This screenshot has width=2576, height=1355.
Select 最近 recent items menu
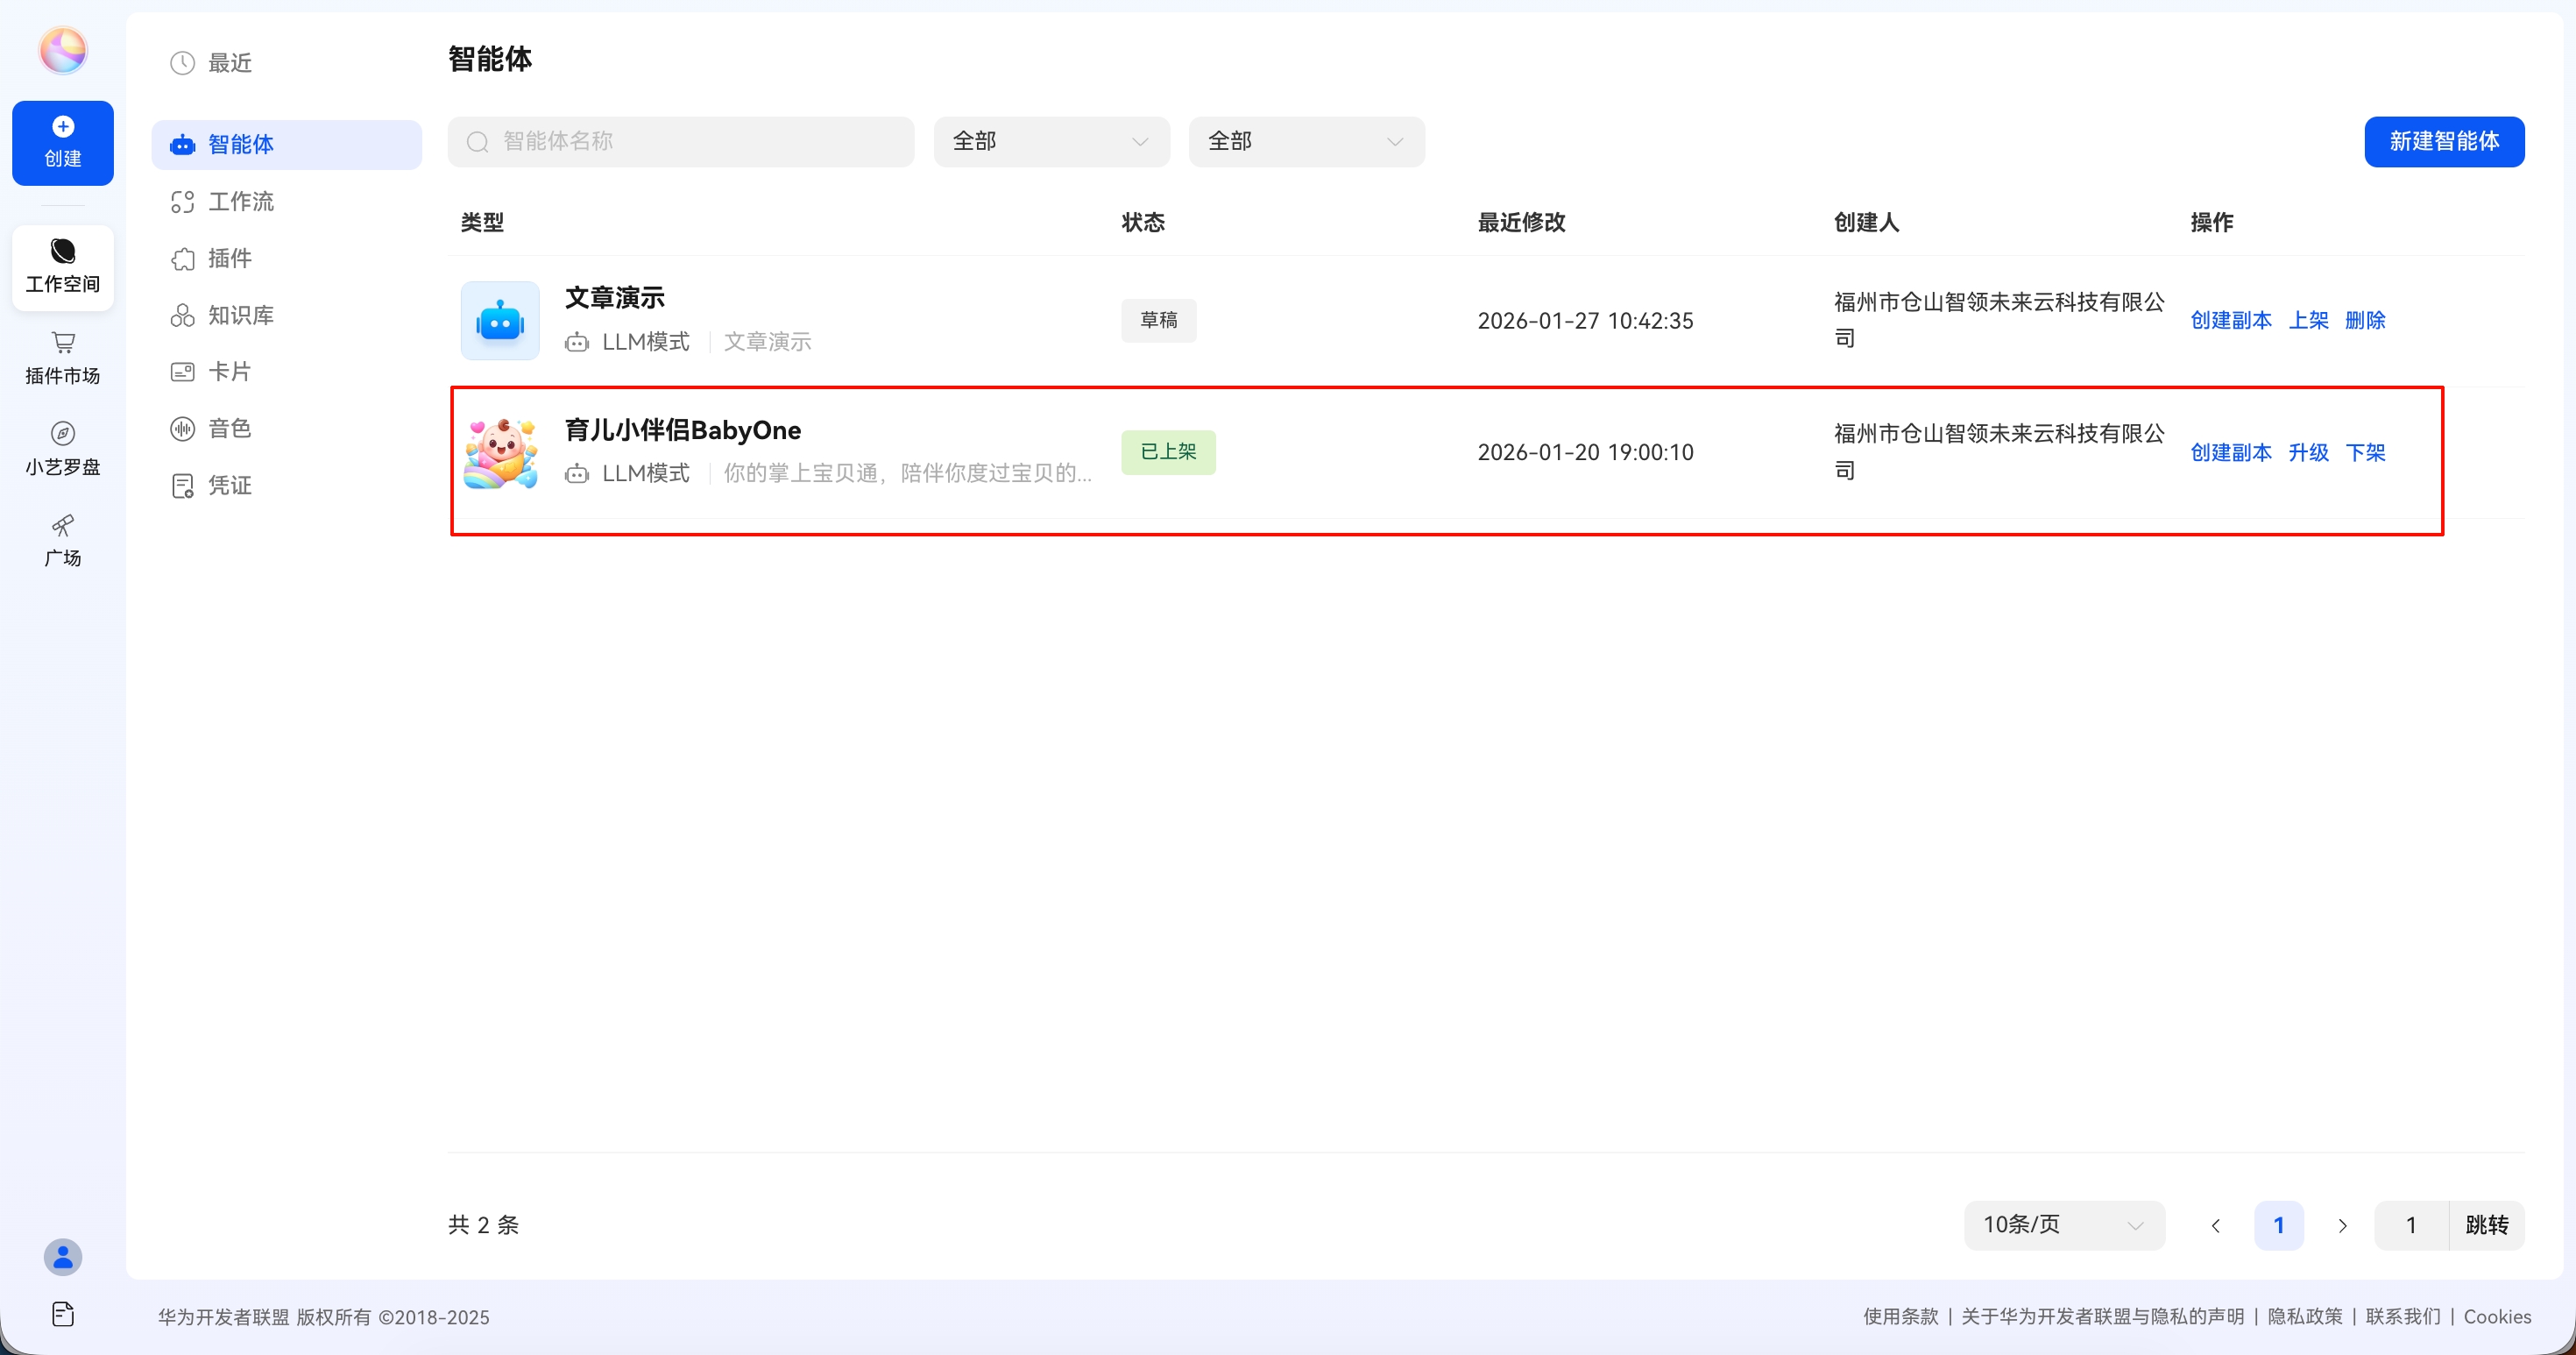[x=229, y=61]
